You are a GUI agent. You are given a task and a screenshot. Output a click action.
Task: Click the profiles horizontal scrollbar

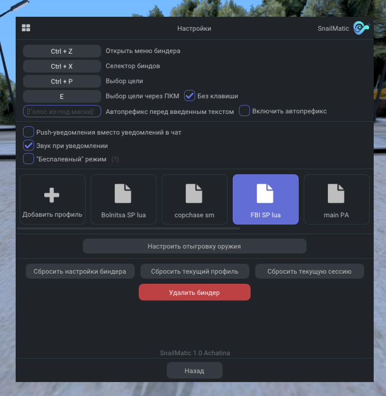tap(129, 228)
